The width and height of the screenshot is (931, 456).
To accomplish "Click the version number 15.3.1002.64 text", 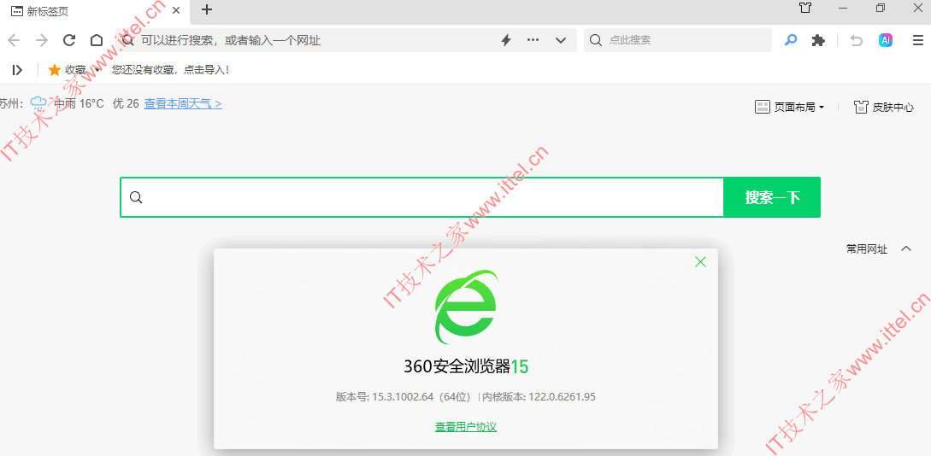I will point(404,397).
